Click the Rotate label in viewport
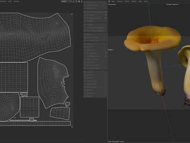This screenshot has height=143, width=190. (111, 50)
